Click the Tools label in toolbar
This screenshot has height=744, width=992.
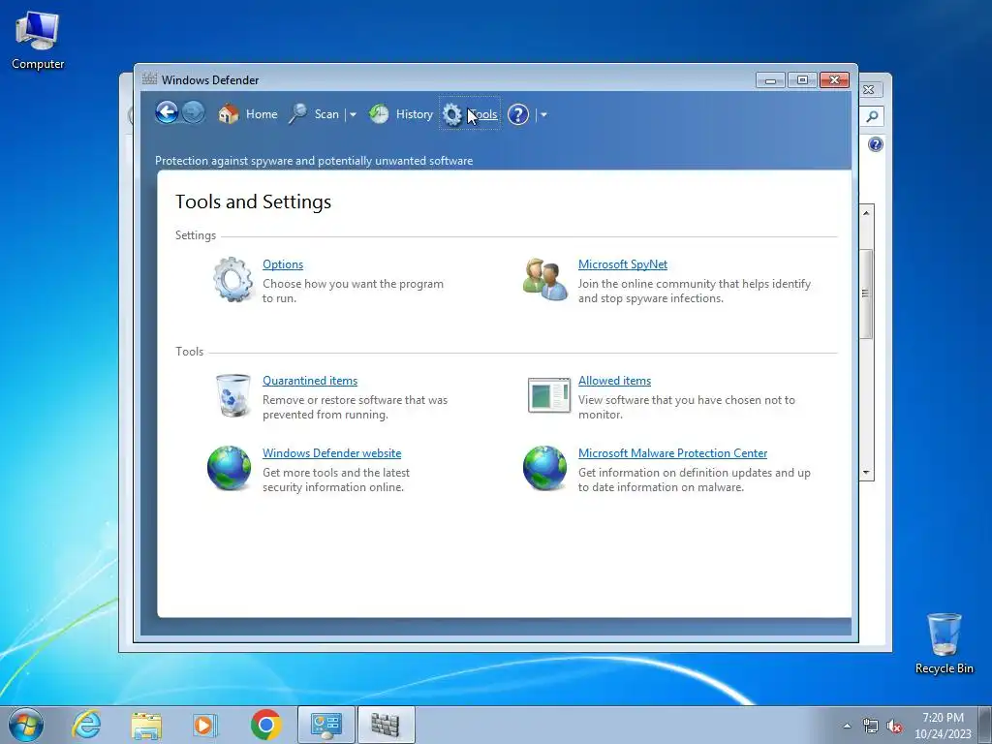482,114
